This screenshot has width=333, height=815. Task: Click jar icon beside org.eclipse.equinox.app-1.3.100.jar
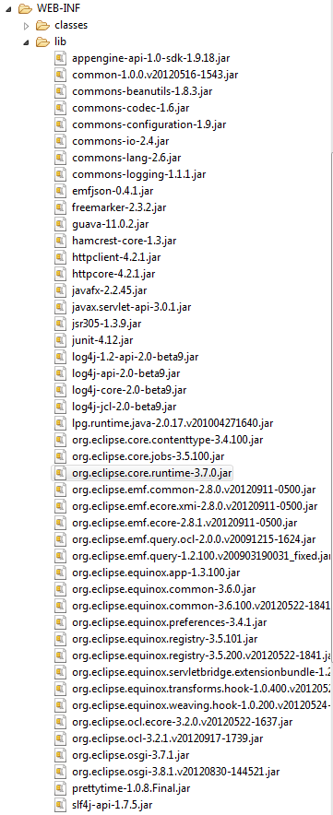(x=60, y=573)
